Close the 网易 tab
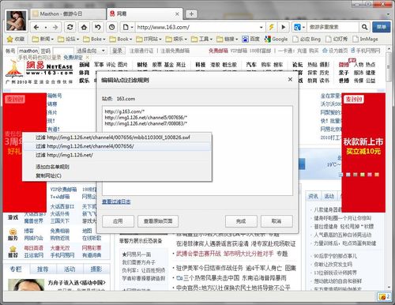This screenshot has height=305, width=395. (177, 14)
